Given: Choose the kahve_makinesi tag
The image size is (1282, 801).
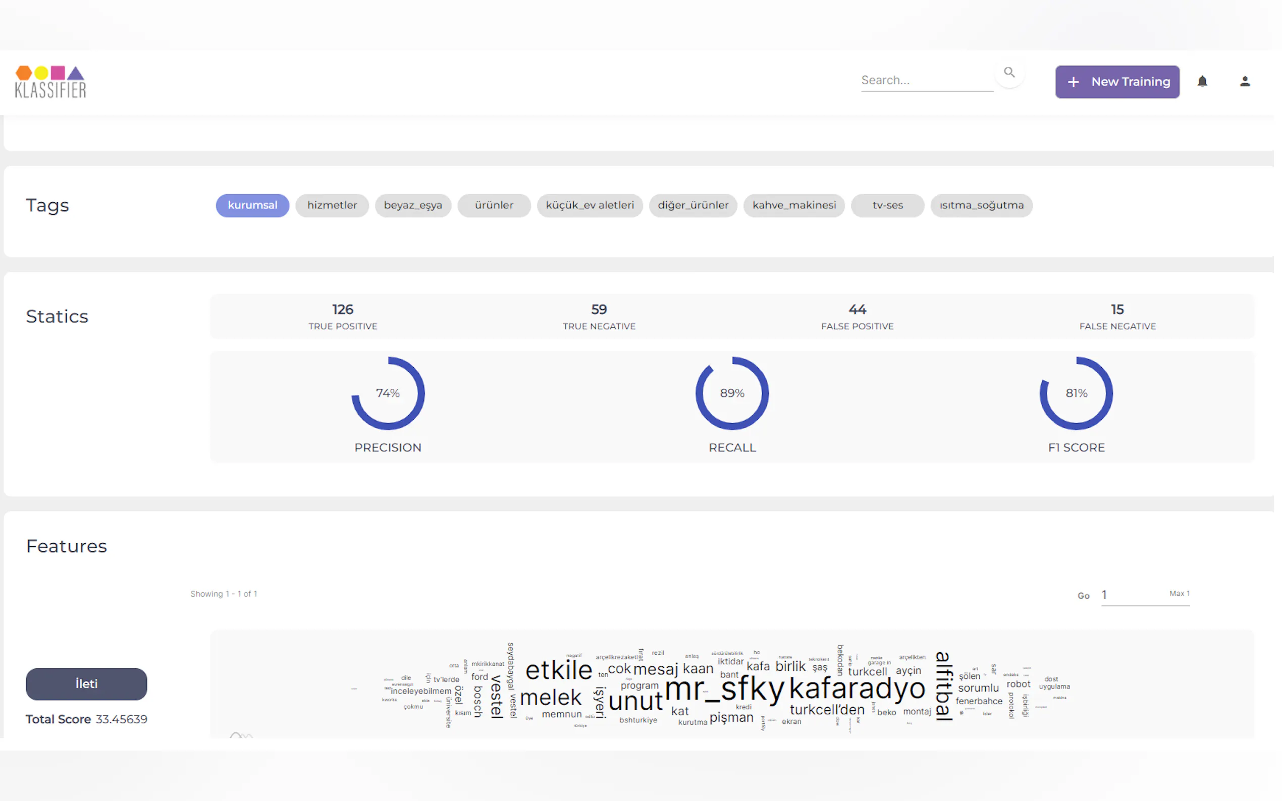Looking at the screenshot, I should pyautogui.click(x=794, y=205).
